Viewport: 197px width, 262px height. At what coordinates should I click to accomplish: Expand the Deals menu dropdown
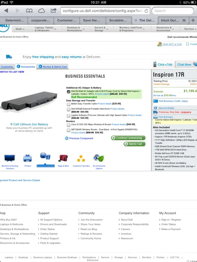coord(20,29)
